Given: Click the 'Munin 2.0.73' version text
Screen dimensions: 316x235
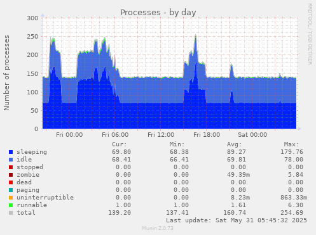Looking at the screenshot, I should (x=158, y=228).
